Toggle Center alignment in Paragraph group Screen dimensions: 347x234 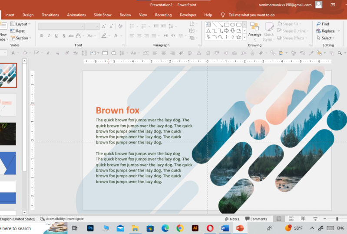pos(139,36)
